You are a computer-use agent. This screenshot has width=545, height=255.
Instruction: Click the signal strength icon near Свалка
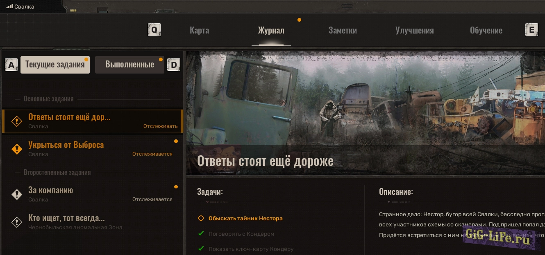pyautogui.click(x=9, y=7)
